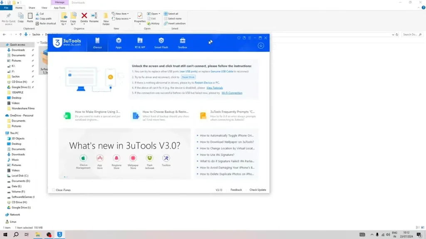Open What to do if Signature Failed link
The height and width of the screenshot is (239, 426).
[x=227, y=161]
